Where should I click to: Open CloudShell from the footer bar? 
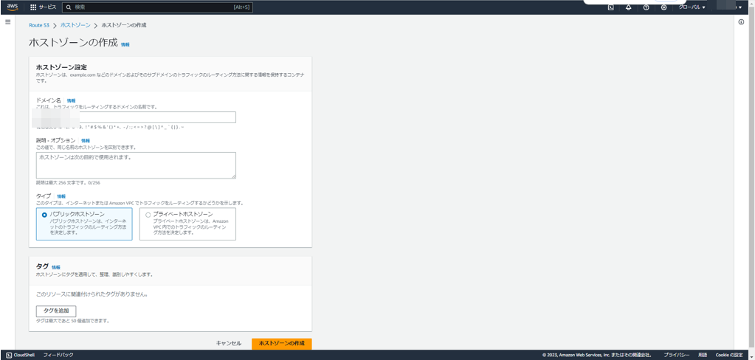pyautogui.click(x=18, y=355)
